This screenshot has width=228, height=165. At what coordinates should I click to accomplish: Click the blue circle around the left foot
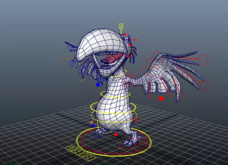[99, 134]
